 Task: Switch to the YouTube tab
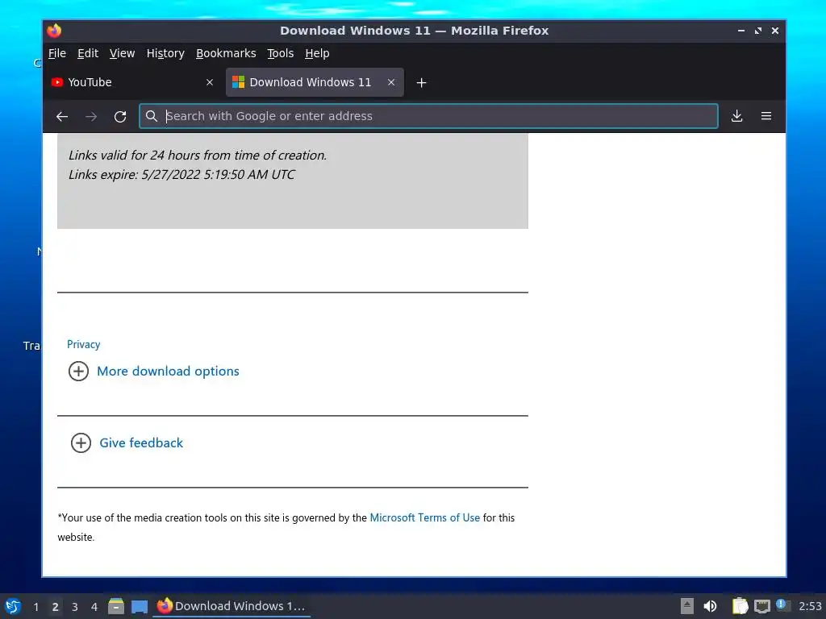(x=131, y=82)
